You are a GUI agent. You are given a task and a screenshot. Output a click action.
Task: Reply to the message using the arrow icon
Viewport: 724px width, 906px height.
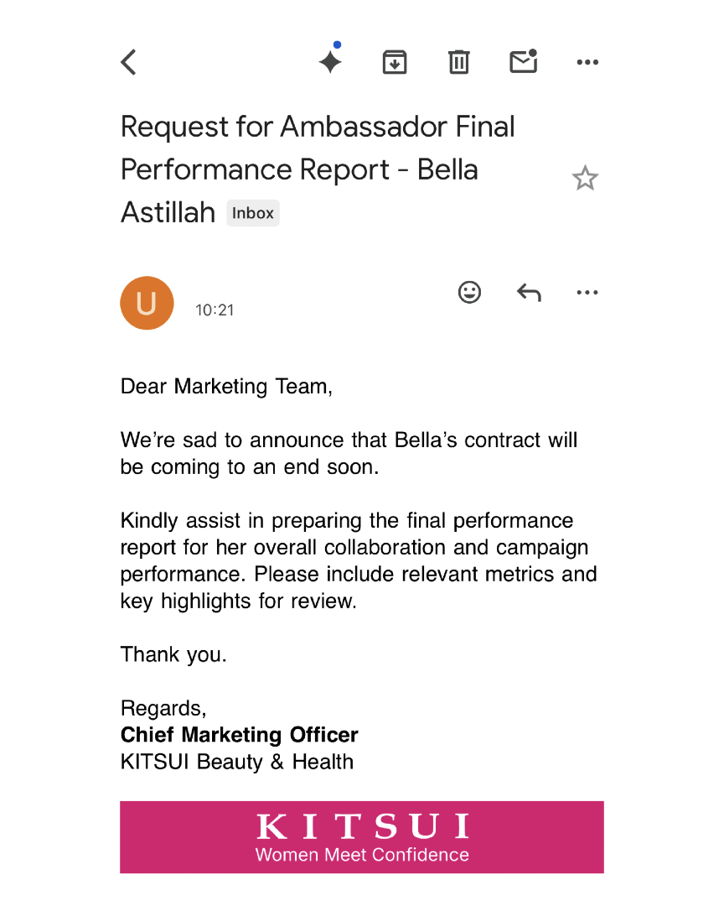pos(529,293)
